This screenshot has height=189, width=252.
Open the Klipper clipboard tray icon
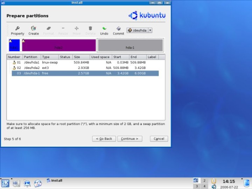click(x=214, y=181)
